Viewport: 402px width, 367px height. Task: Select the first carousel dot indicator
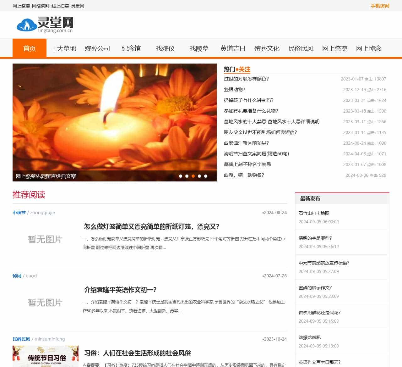tap(181, 176)
